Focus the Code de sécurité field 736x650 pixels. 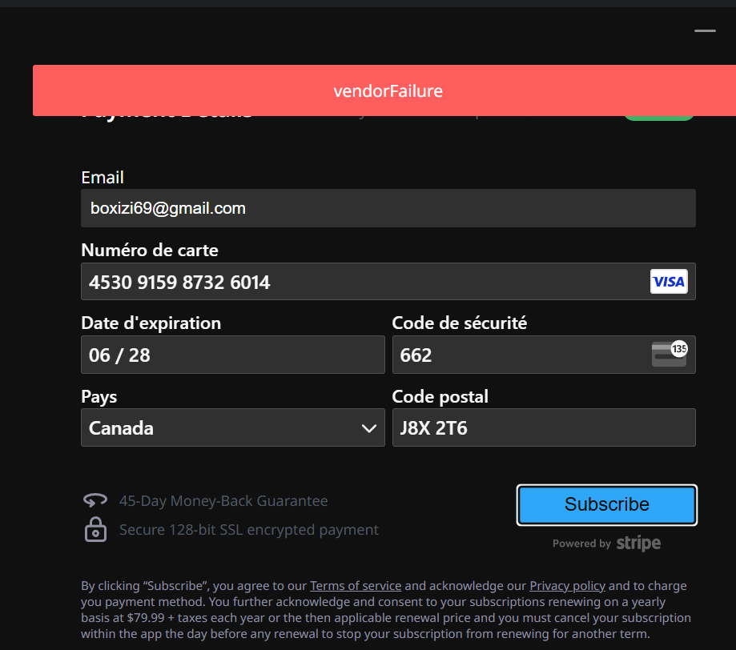coord(544,355)
